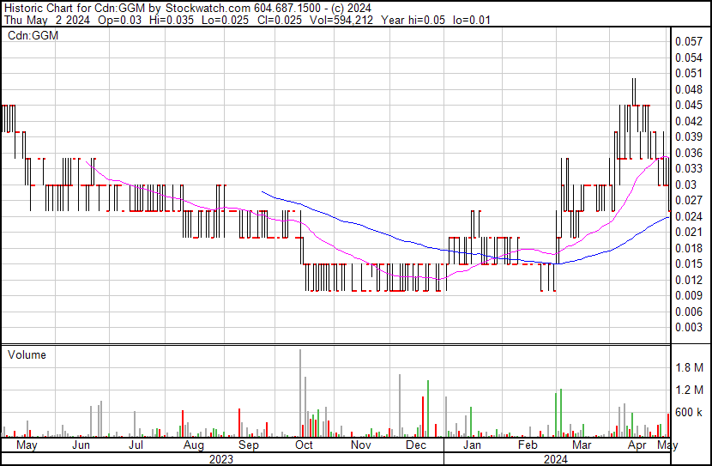712x466 pixels.
Task: Click the Cdn:GGM ticker label
Action: pyautogui.click(x=31, y=36)
